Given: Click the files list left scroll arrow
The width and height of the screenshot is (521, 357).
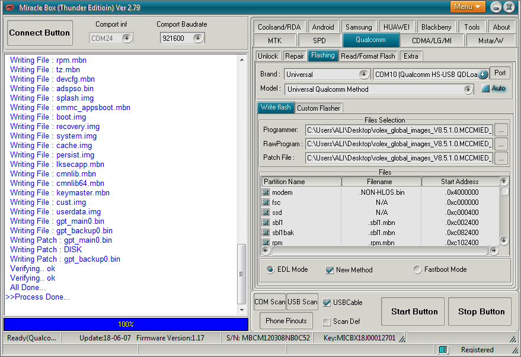Looking at the screenshot, I should [x=266, y=250].
